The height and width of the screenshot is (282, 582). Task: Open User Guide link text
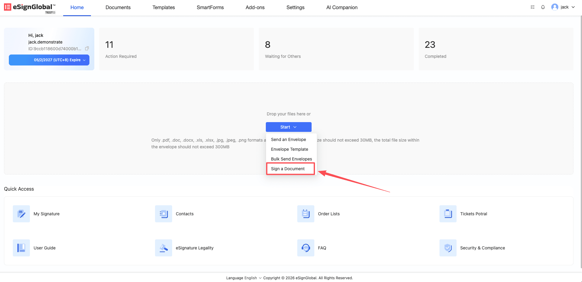coord(45,248)
